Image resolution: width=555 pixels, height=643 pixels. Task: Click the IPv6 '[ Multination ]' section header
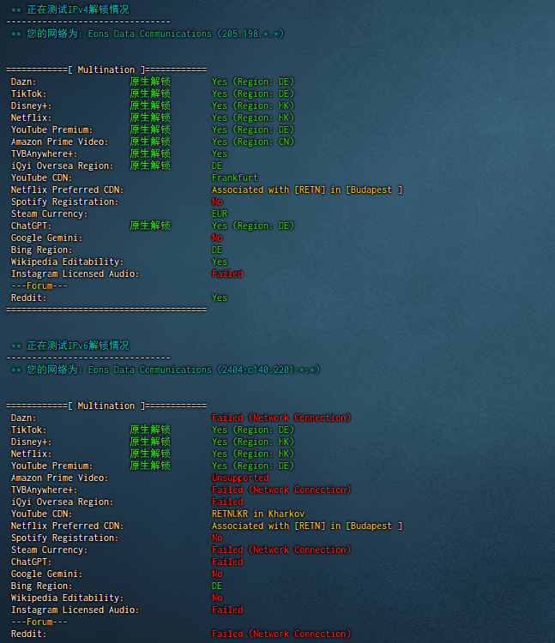pos(106,406)
